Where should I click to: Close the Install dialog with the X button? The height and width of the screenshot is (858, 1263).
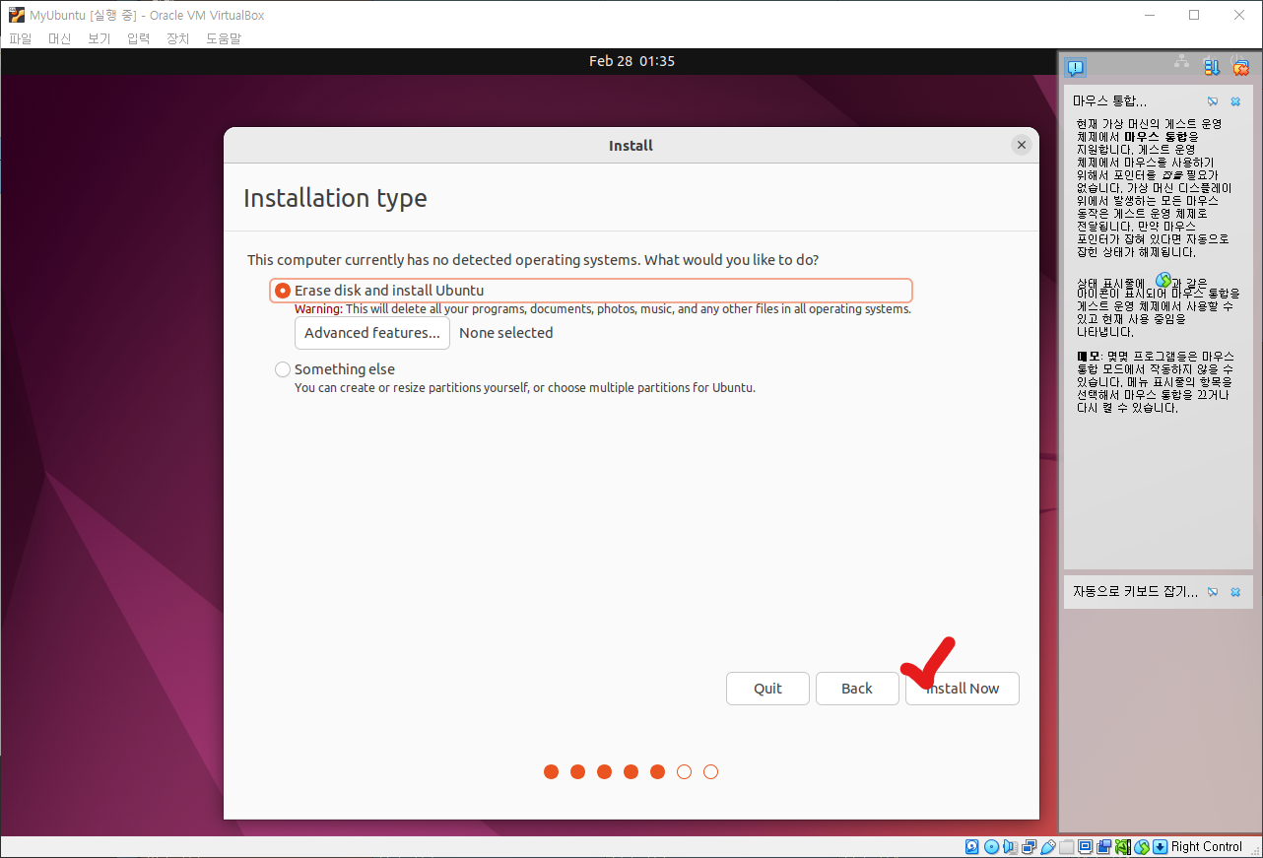coord(1022,145)
